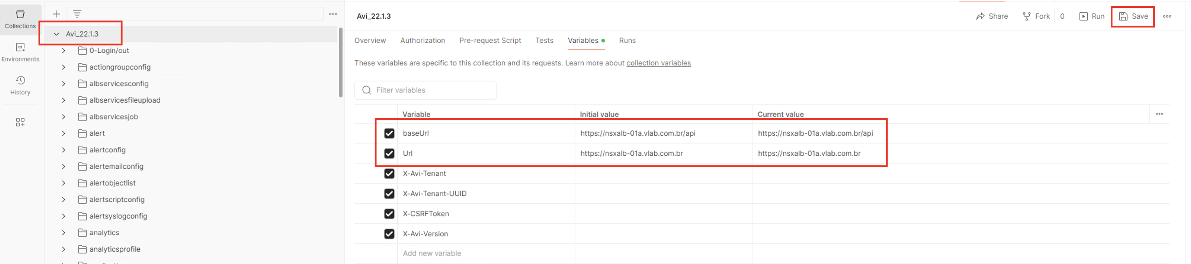This screenshot has width=1191, height=264.
Task: Click the configure workspace sidebar grid icon
Action: (20, 122)
